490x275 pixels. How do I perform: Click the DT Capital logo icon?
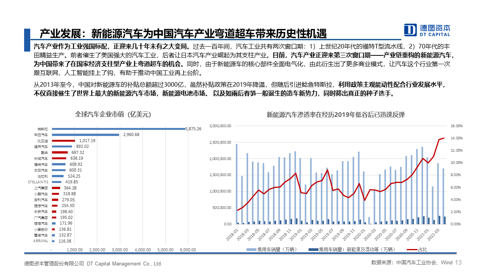tap(410, 30)
